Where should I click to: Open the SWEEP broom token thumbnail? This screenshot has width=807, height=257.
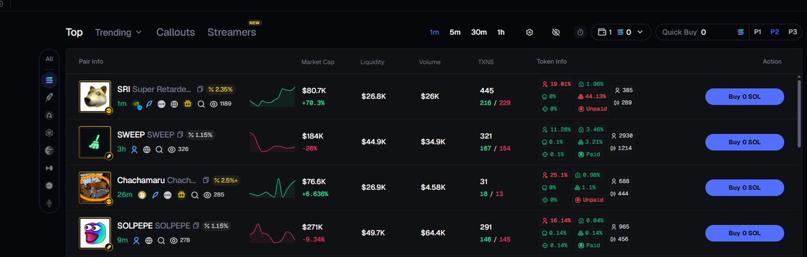click(x=95, y=142)
